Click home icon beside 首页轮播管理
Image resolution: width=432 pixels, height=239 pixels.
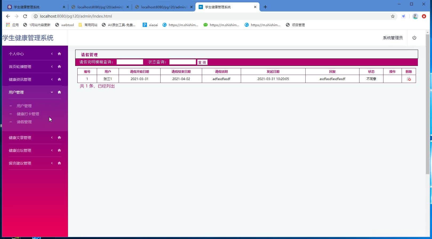pyautogui.click(x=59, y=66)
